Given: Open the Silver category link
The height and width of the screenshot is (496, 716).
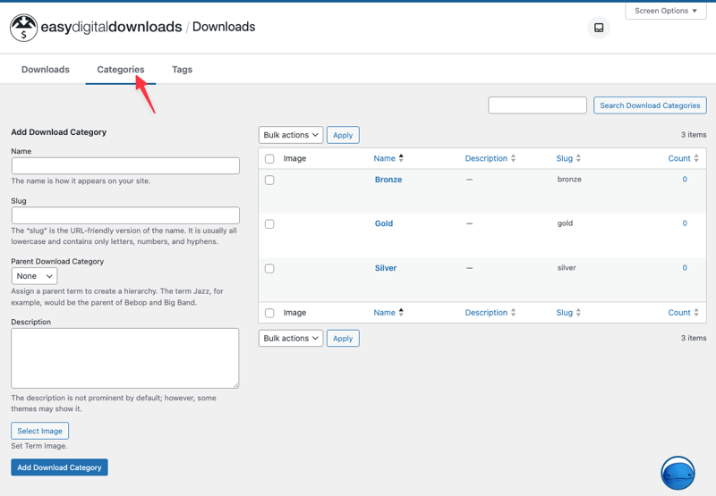Looking at the screenshot, I should click(x=386, y=268).
